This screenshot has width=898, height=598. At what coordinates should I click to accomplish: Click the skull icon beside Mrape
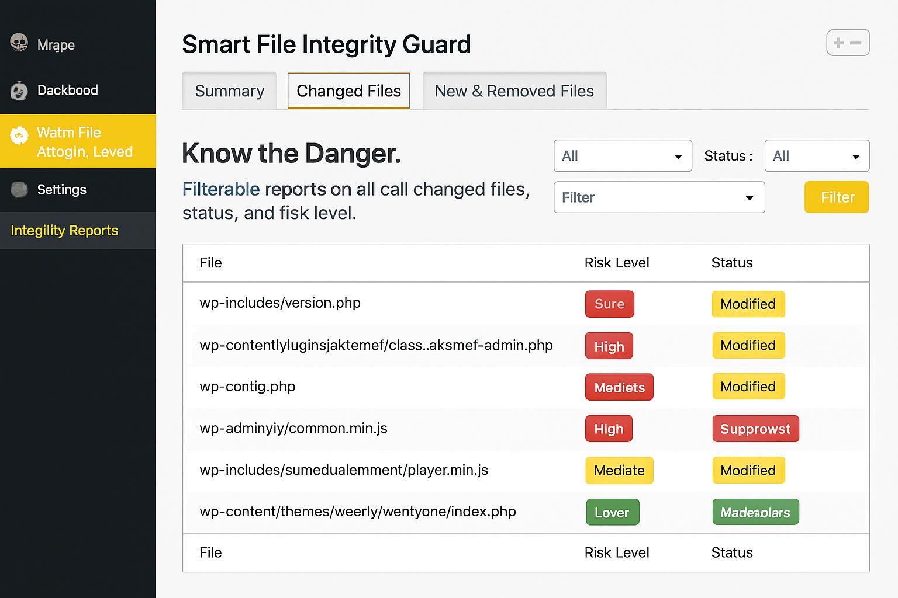pyautogui.click(x=19, y=43)
